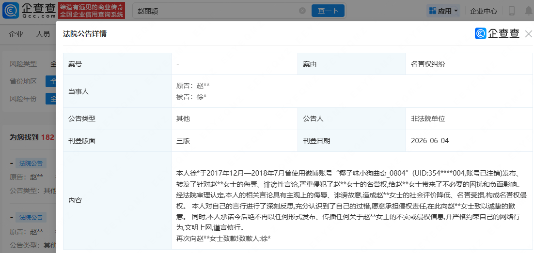
Task: Click the 风险类型 filter label
Action: [x=23, y=63]
